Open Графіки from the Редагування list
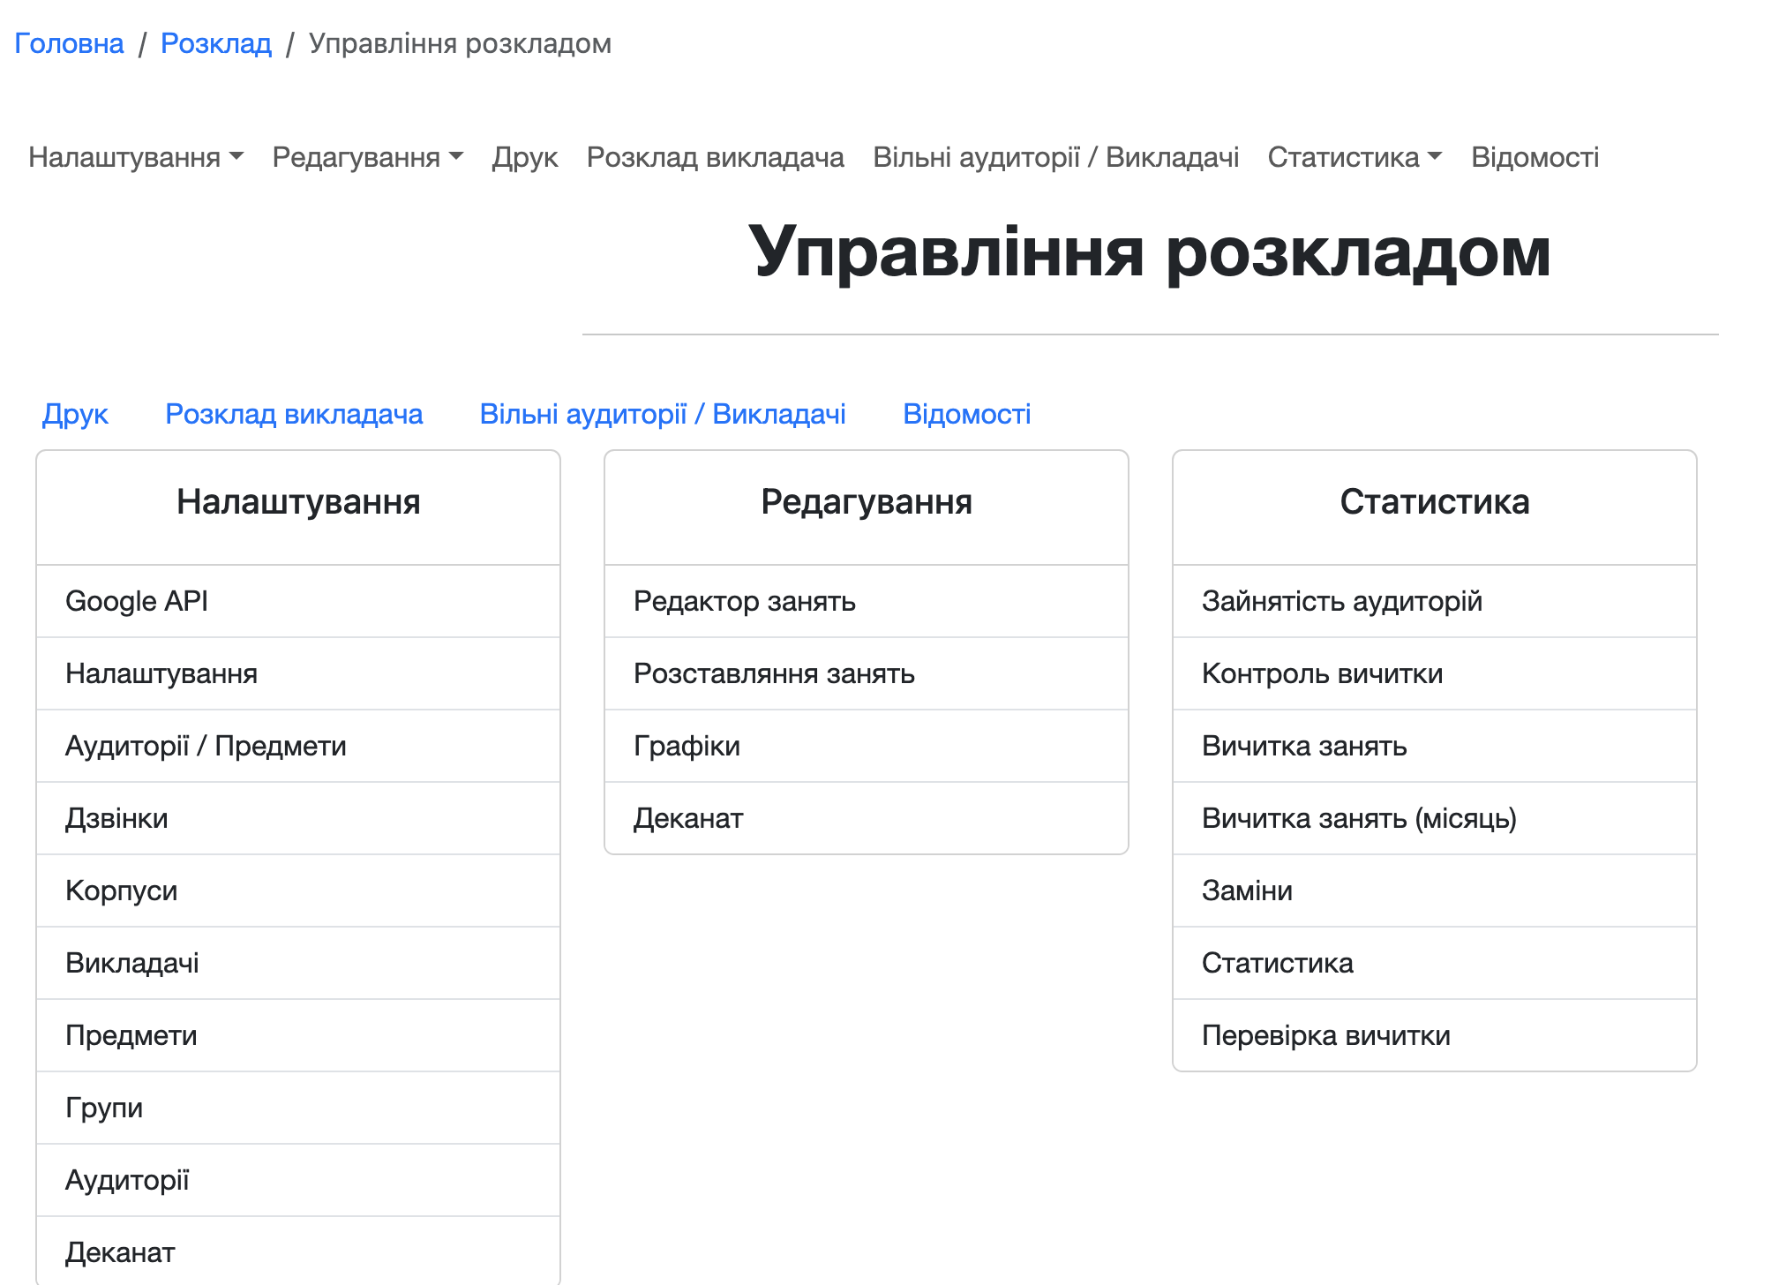This screenshot has width=1786, height=1285. point(684,746)
